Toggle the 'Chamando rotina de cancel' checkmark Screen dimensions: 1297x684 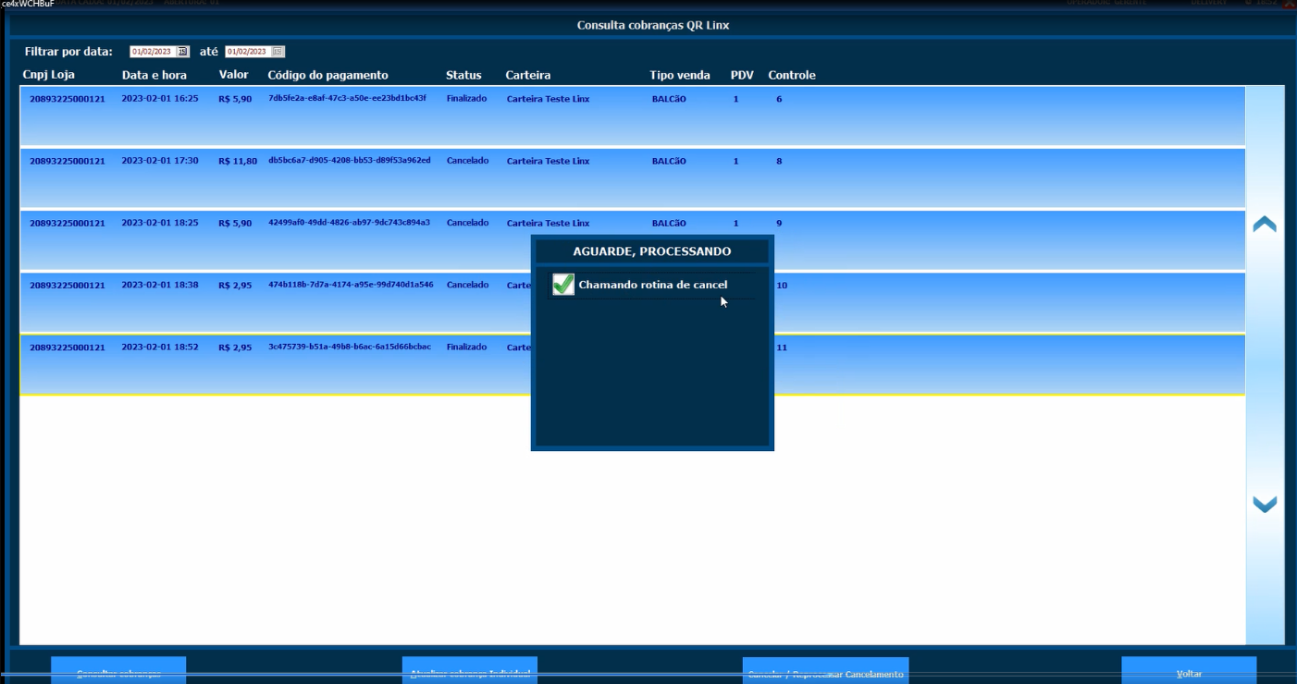[x=563, y=285]
